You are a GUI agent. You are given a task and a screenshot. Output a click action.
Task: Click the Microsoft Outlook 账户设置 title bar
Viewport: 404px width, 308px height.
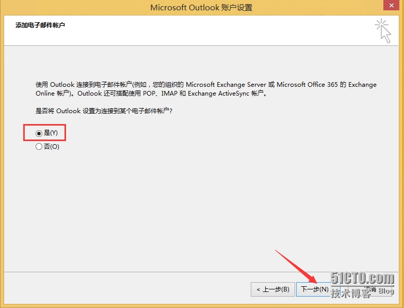(x=201, y=7)
